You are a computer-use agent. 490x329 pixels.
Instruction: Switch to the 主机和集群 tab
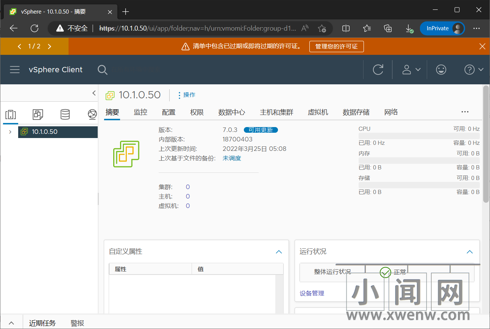pyautogui.click(x=276, y=112)
